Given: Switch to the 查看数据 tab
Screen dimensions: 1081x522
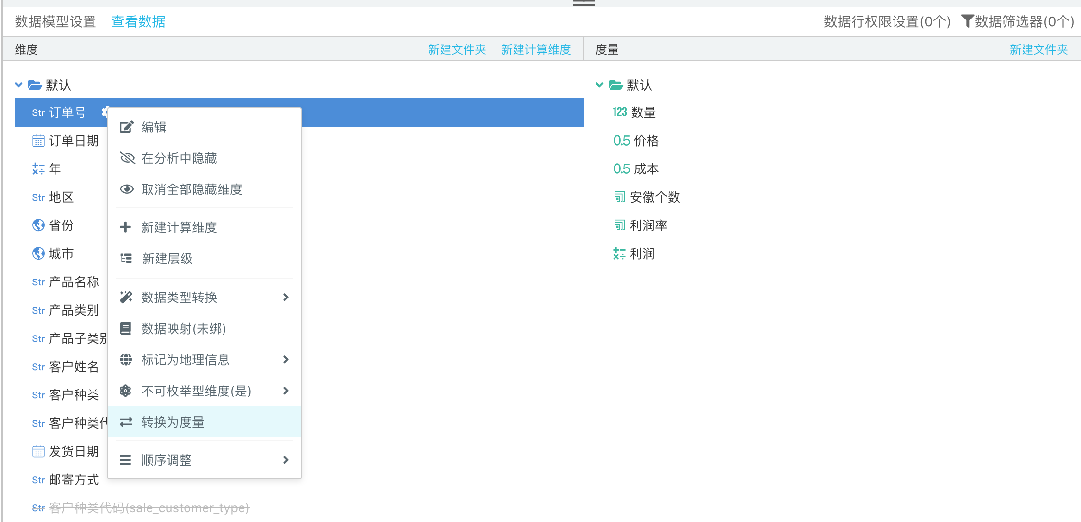Looking at the screenshot, I should [x=138, y=21].
